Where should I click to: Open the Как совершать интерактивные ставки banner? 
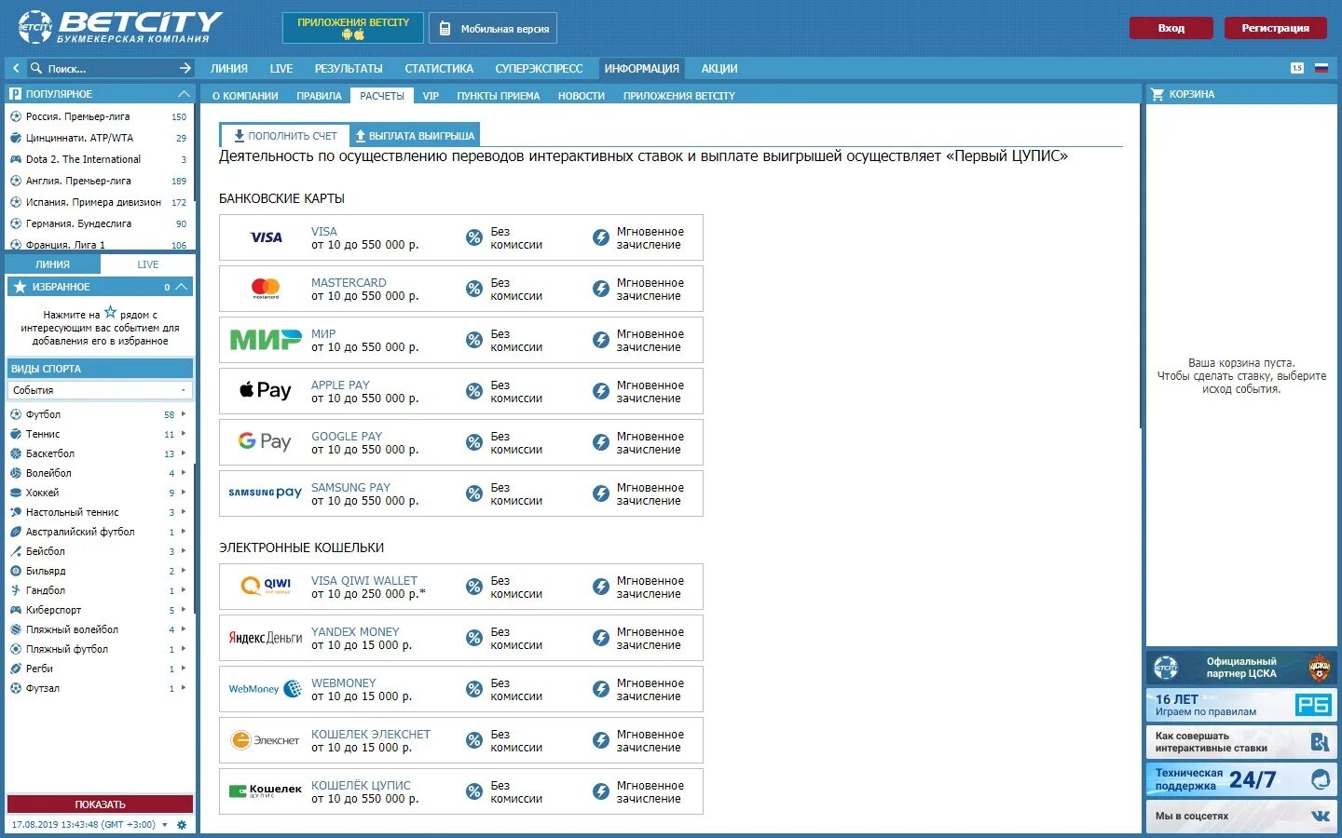pyautogui.click(x=1241, y=742)
